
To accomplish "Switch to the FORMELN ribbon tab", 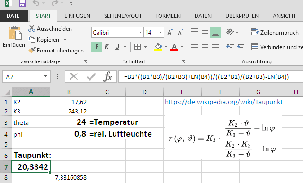I will pos(168,16).
